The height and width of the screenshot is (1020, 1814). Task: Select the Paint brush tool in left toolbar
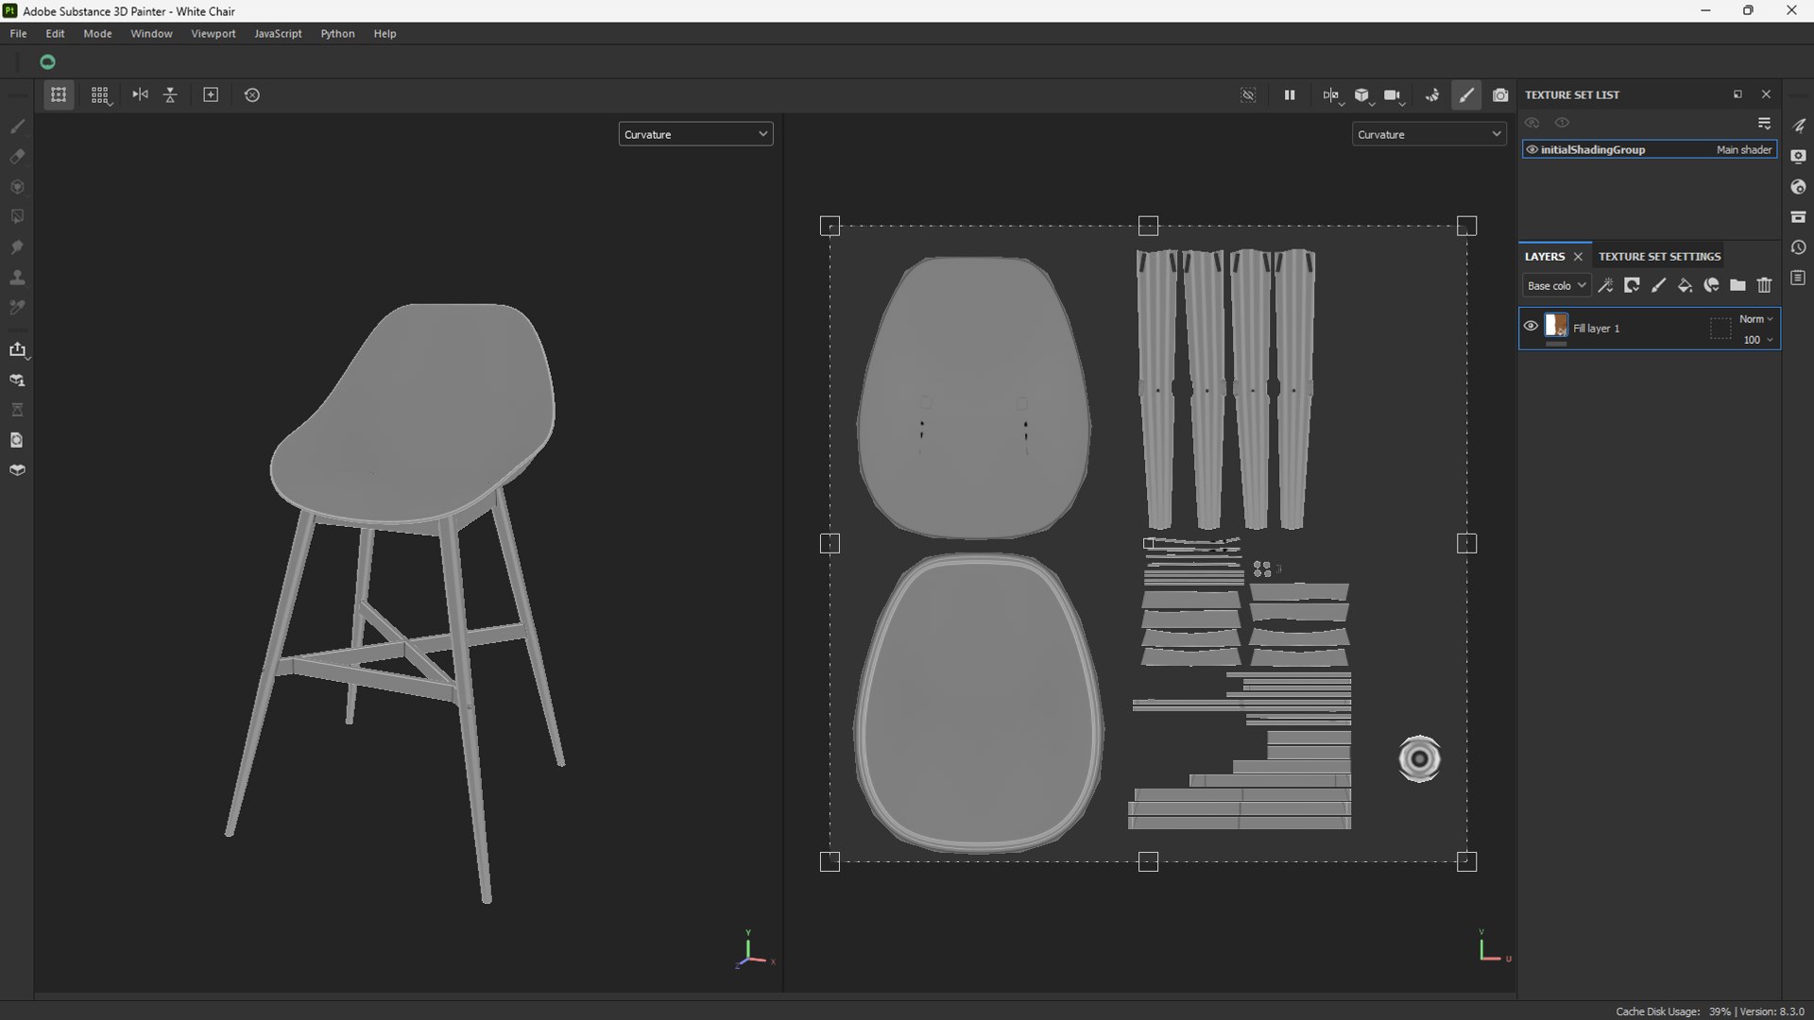tap(17, 126)
